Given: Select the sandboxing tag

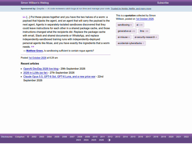Looking at the screenshot, I should click(125, 25).
